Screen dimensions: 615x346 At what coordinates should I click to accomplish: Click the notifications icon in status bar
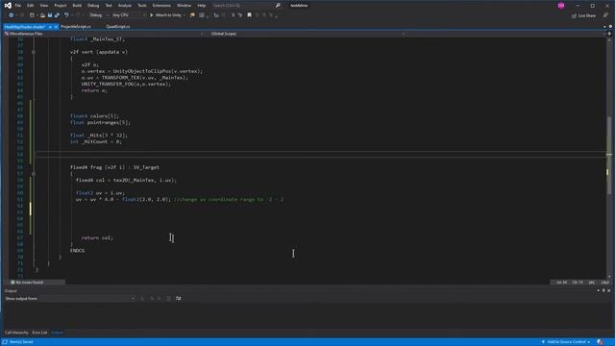[600, 342]
